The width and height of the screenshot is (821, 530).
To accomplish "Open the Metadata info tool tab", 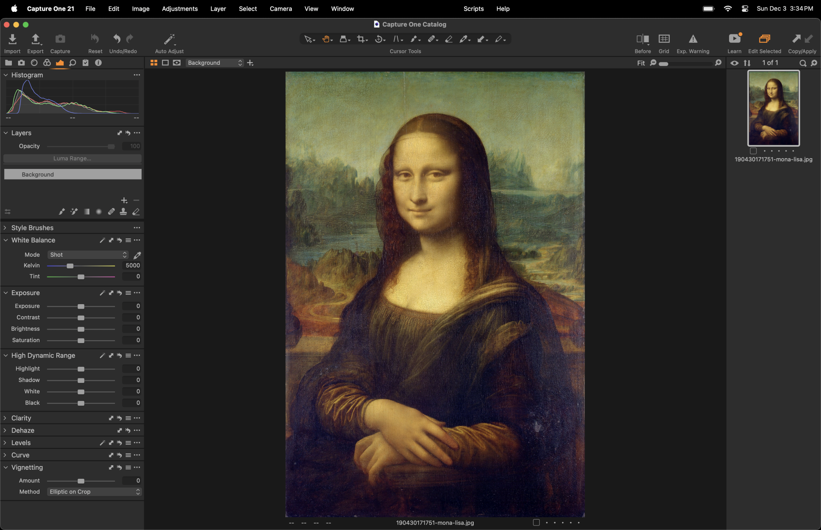I will [98, 63].
